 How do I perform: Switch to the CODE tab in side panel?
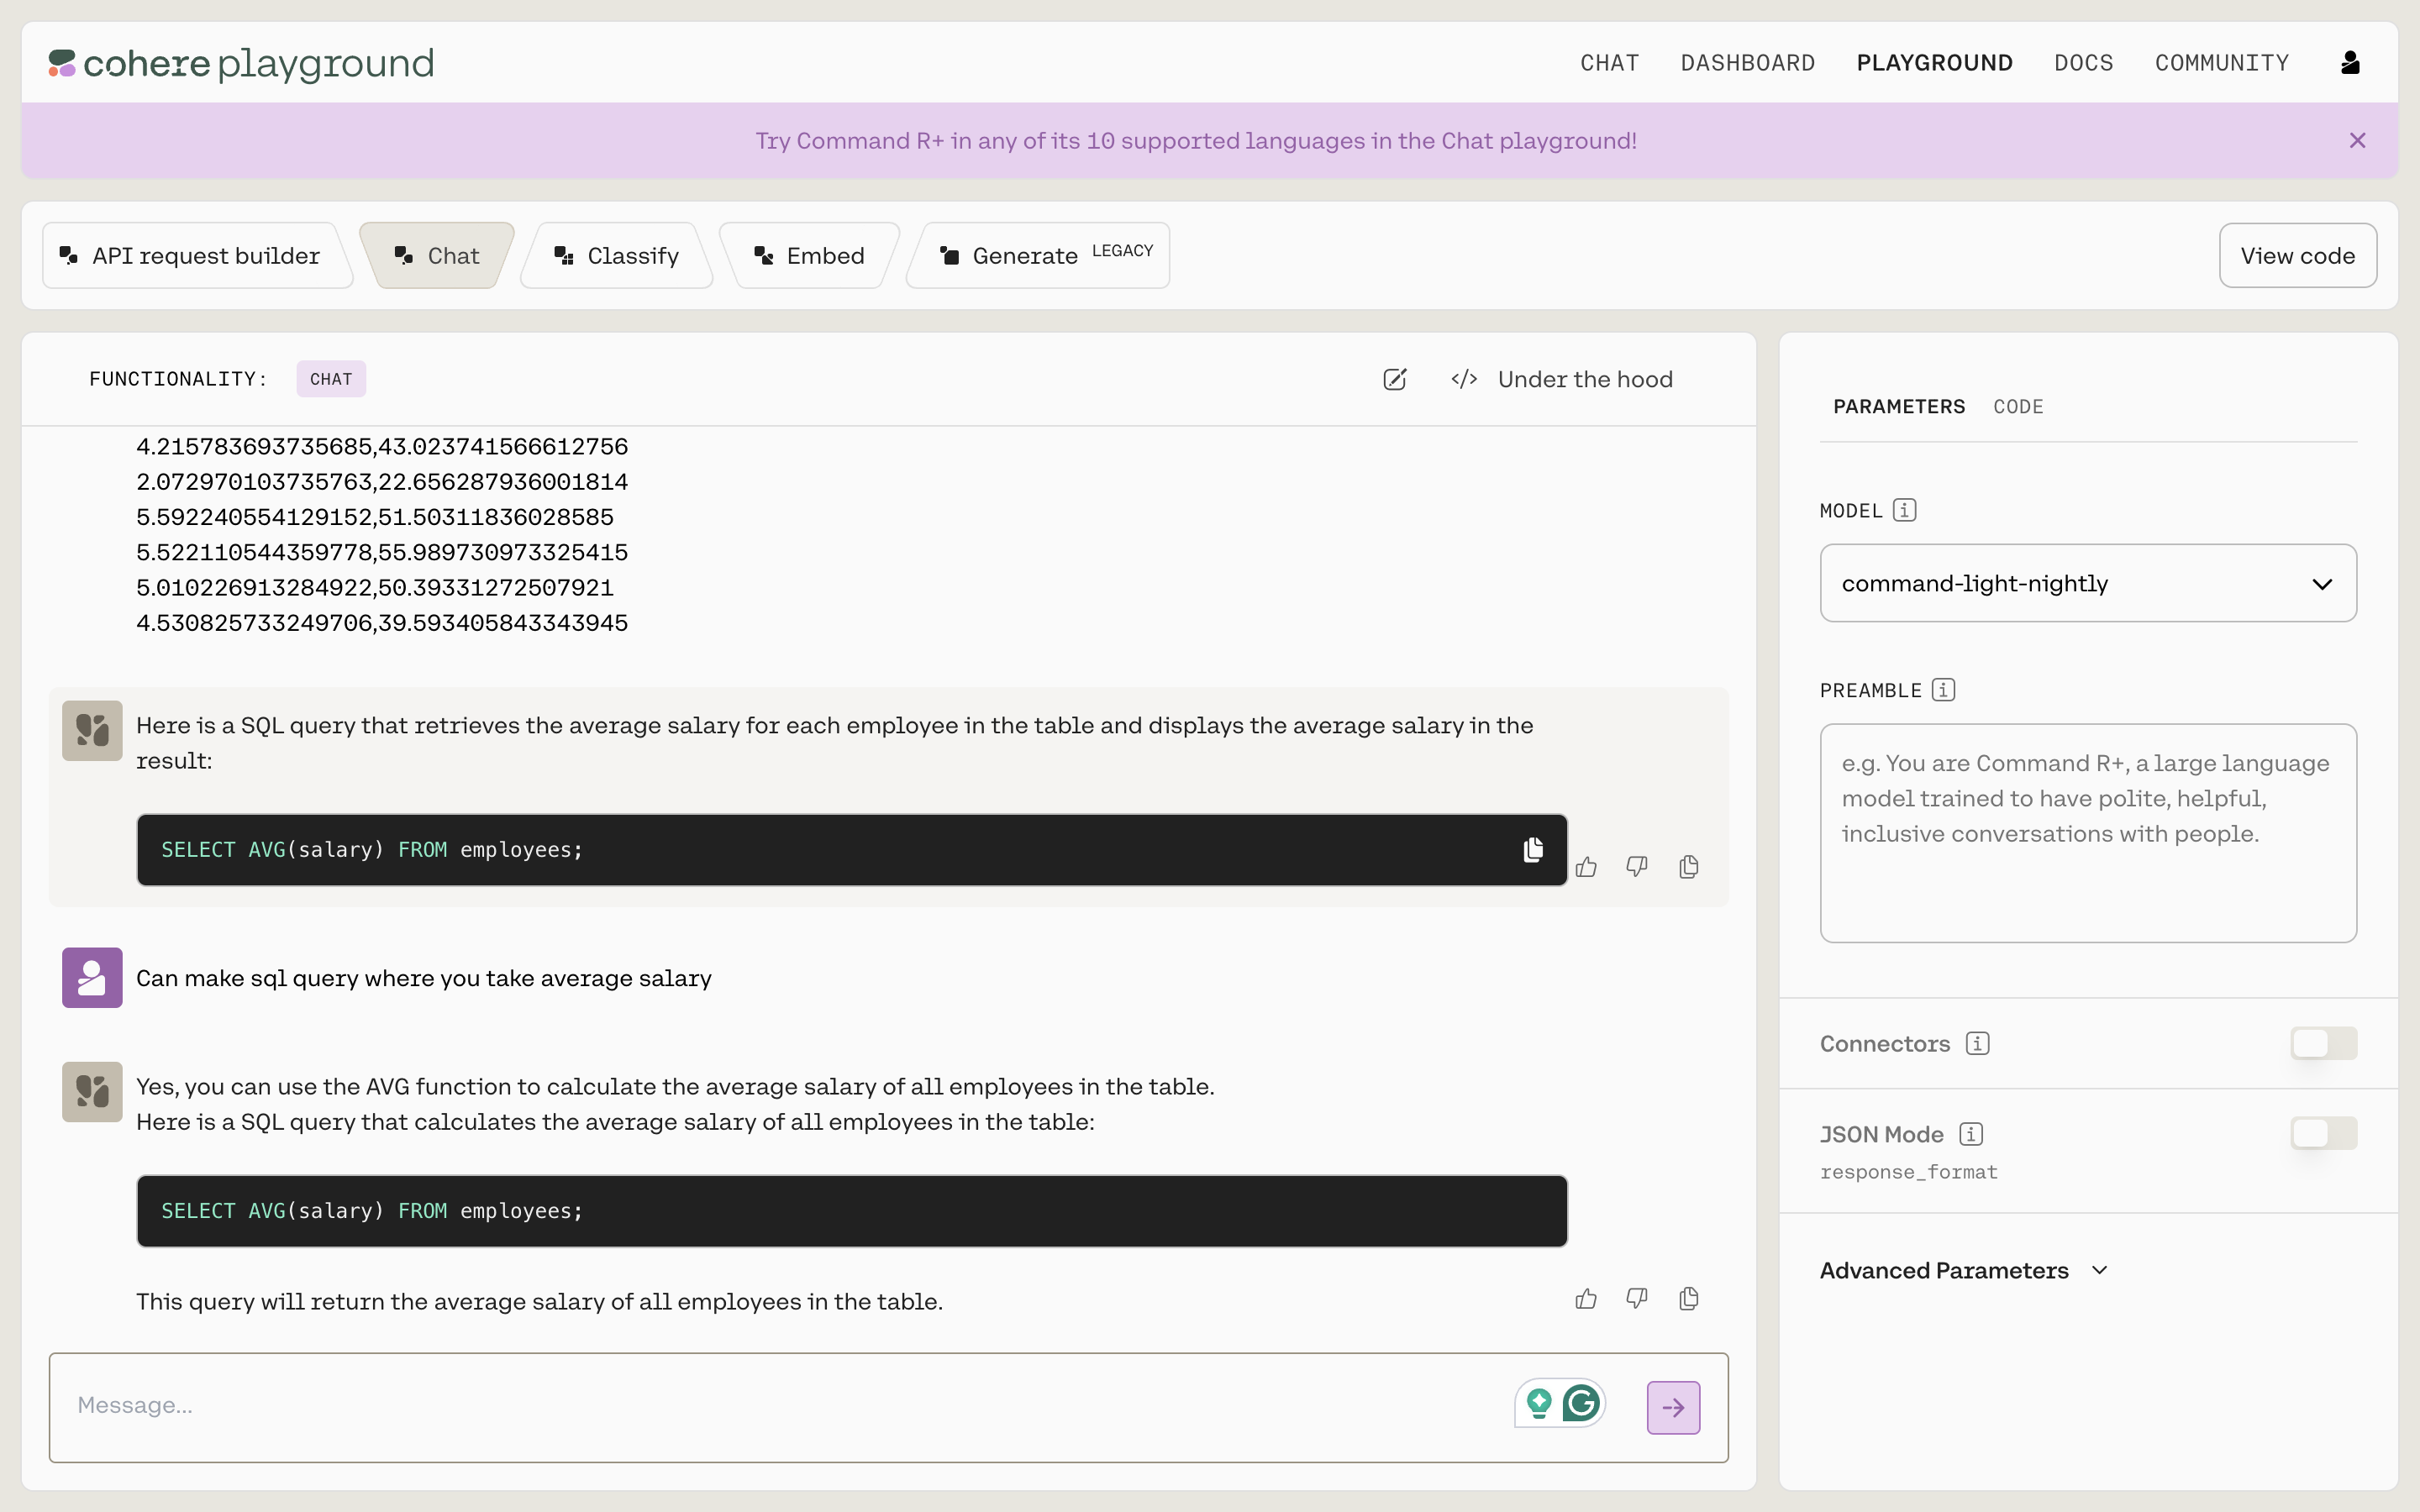pos(2018,407)
